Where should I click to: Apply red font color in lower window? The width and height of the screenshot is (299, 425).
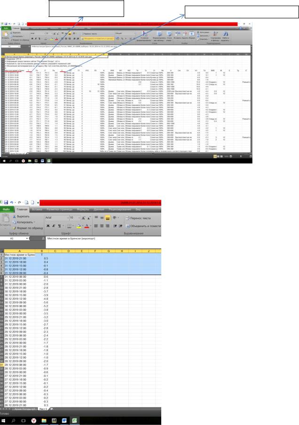[87, 226]
